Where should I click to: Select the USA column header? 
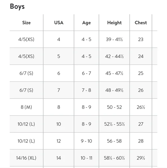59,23
